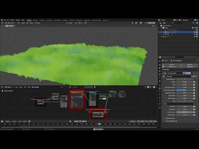Image resolution: width=199 pixels, height=149 pixels.
Task: Open the viewport Select menu
Action: 23,23
